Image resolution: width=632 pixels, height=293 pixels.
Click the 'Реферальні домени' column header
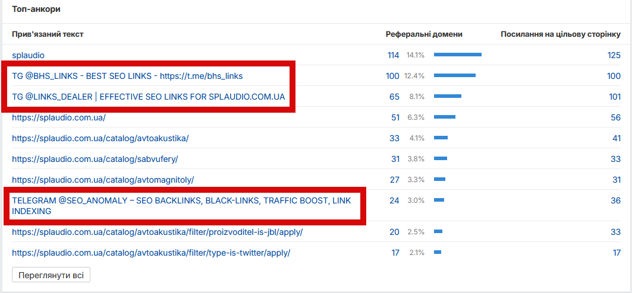[424, 34]
